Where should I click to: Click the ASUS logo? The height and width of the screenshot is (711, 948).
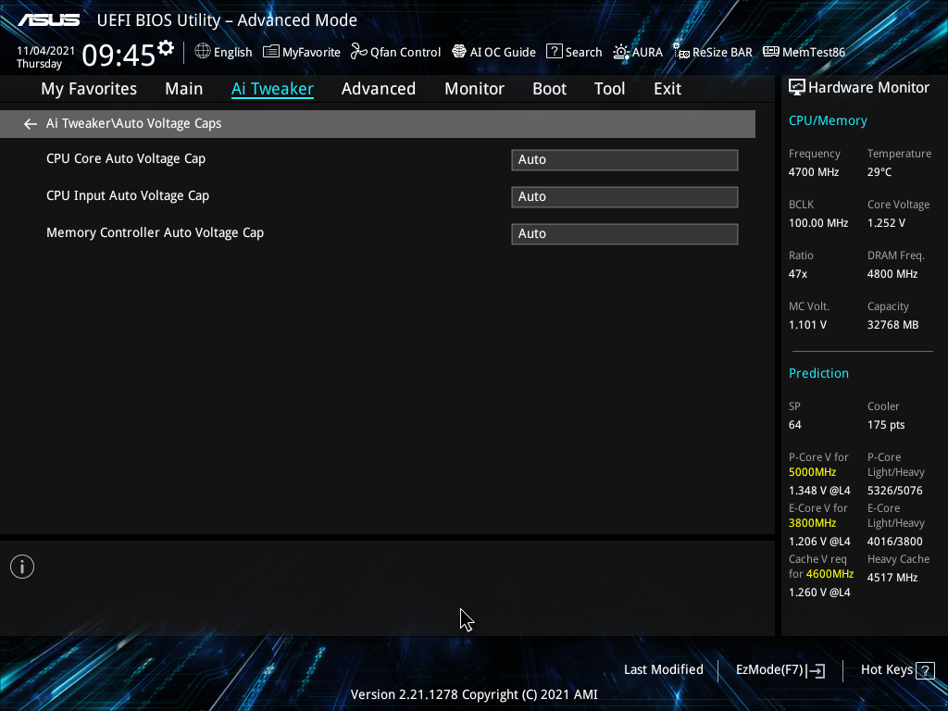click(x=48, y=20)
